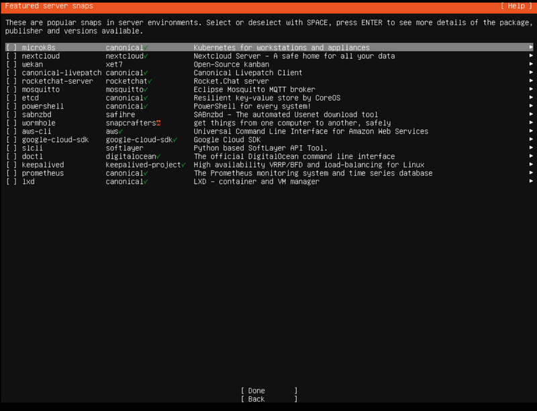Image resolution: width=537 pixels, height=411 pixels.
Task: Check the doctl snap checkbox
Action: point(11,157)
